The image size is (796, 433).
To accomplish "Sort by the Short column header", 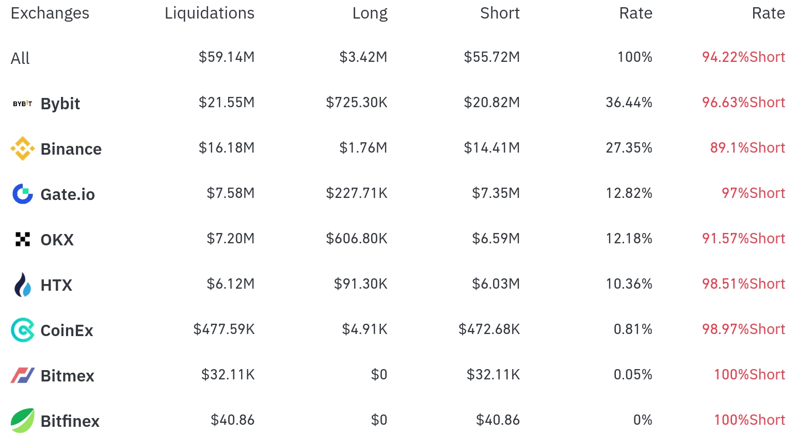I will pyautogui.click(x=500, y=13).
